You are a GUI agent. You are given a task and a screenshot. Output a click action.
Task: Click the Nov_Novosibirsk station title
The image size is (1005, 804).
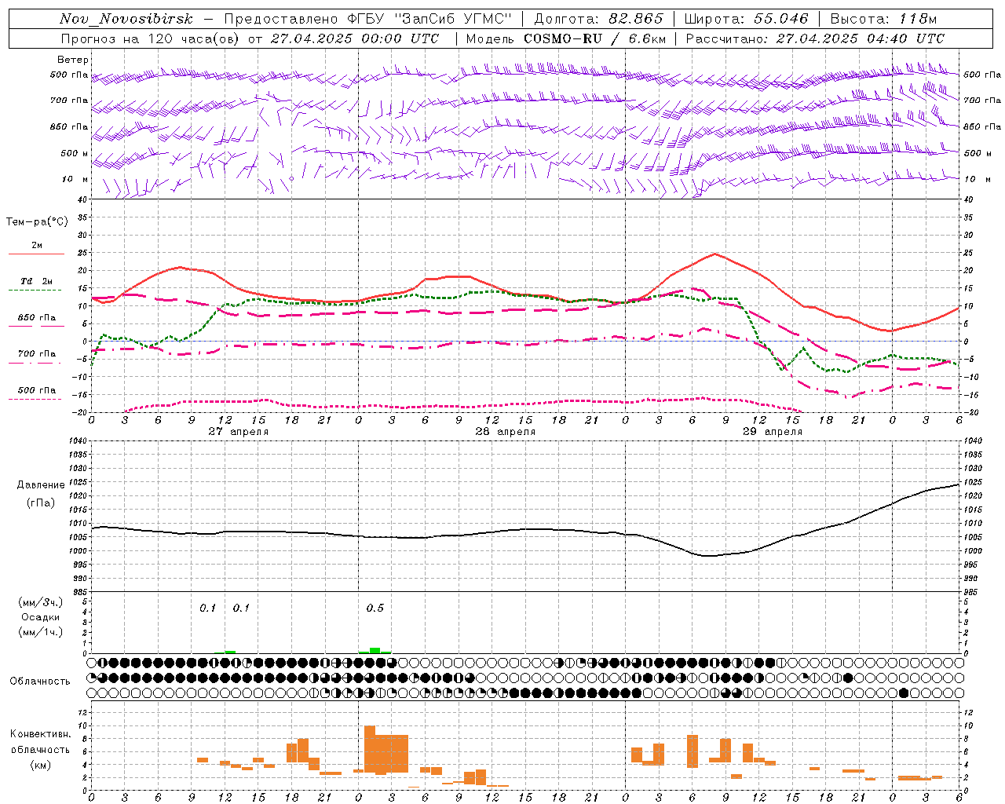point(126,19)
